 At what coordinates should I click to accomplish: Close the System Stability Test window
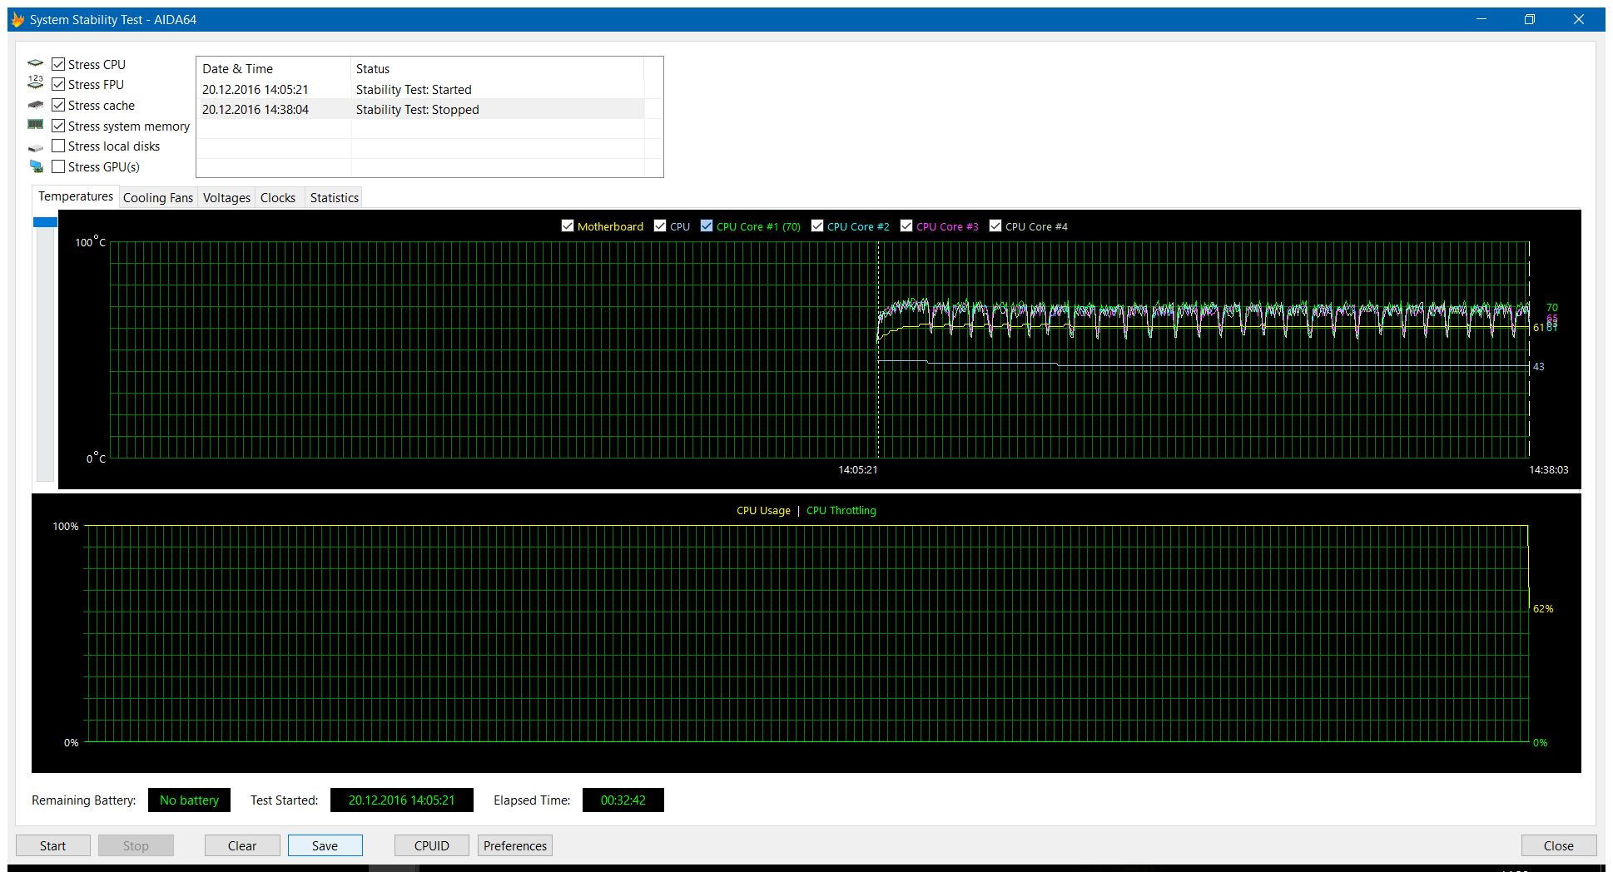pos(1578,19)
